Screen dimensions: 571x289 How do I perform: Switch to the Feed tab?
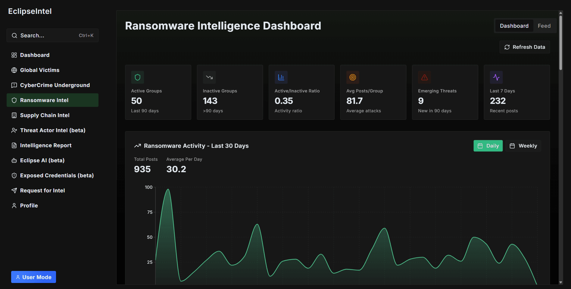544,26
